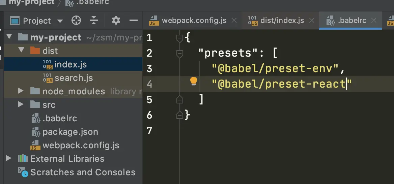Select Scratches and Consoles
Viewport: 394px width, 184px height.
point(83,172)
